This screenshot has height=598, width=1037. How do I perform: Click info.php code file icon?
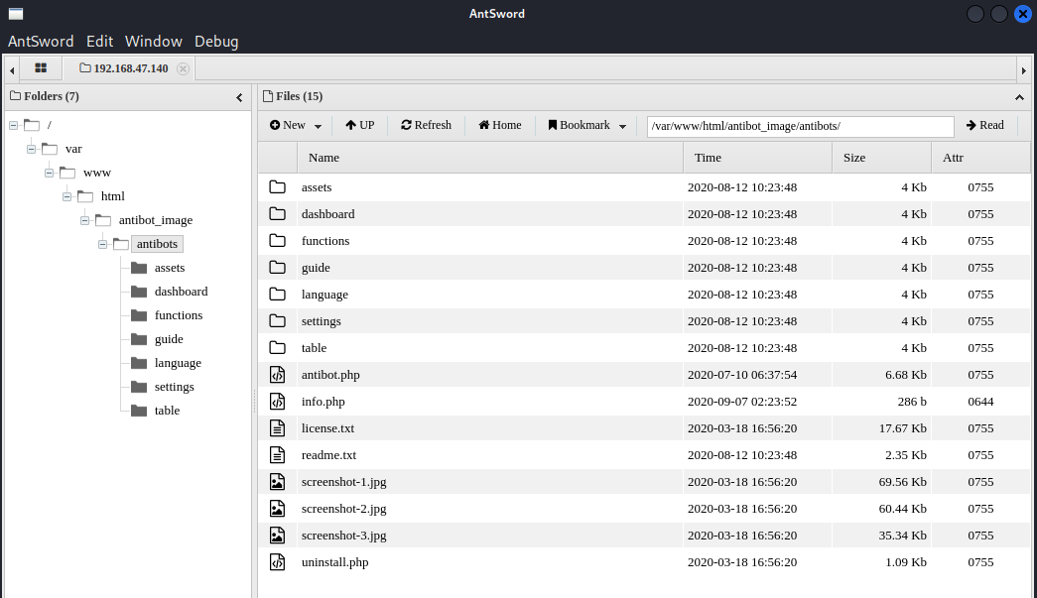click(277, 401)
